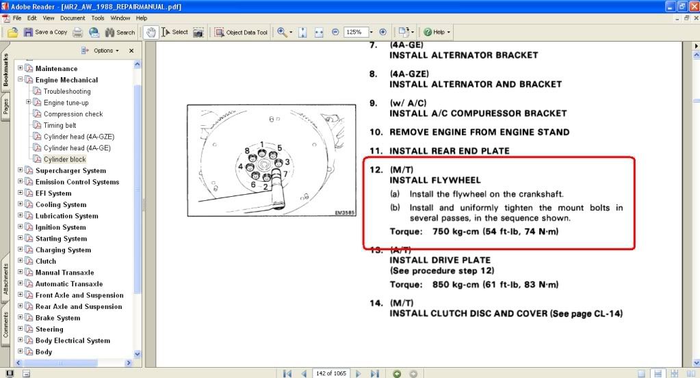
Task: Open the Edit menu
Action: click(31, 18)
